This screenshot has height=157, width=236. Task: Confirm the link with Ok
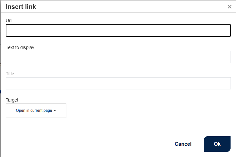pos(217,144)
